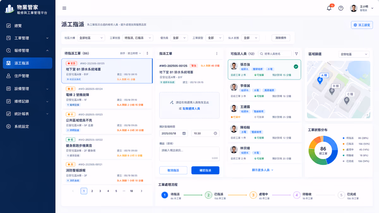Click the 取消指派 button
This screenshot has height=213, width=379.
[173, 170]
